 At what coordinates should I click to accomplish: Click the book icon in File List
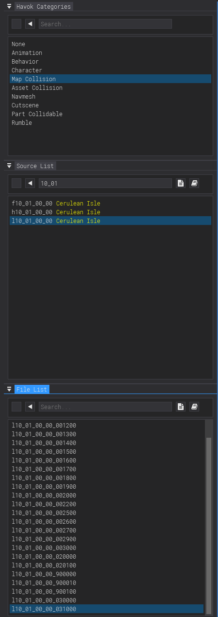[194, 407]
